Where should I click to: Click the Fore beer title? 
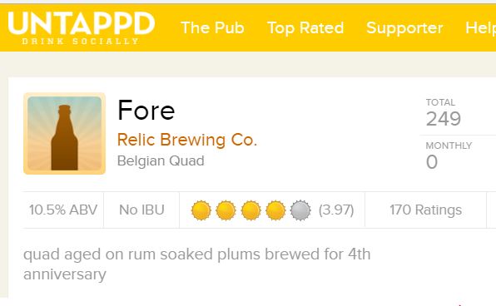point(146,110)
